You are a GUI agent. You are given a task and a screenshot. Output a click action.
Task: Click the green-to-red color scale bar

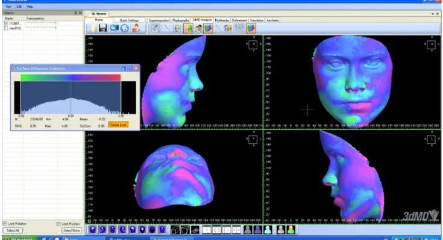tap(71, 78)
